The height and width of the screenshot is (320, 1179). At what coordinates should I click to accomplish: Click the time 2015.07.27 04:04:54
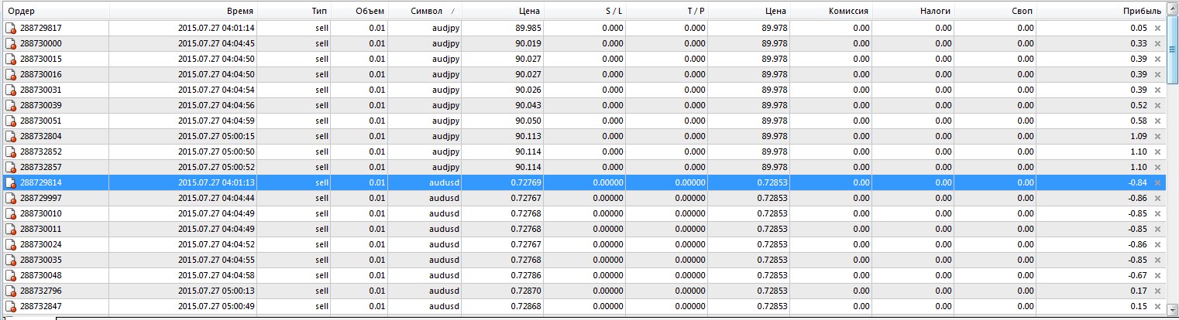click(x=216, y=90)
